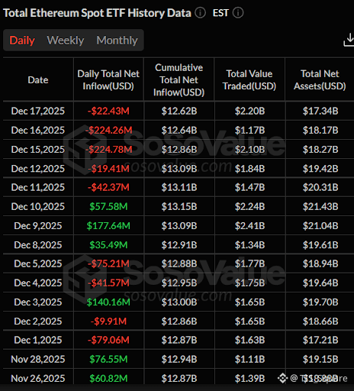Click the $13.00B cumulative inflow cell
Viewport: 354px width, 391px height.
click(179, 302)
